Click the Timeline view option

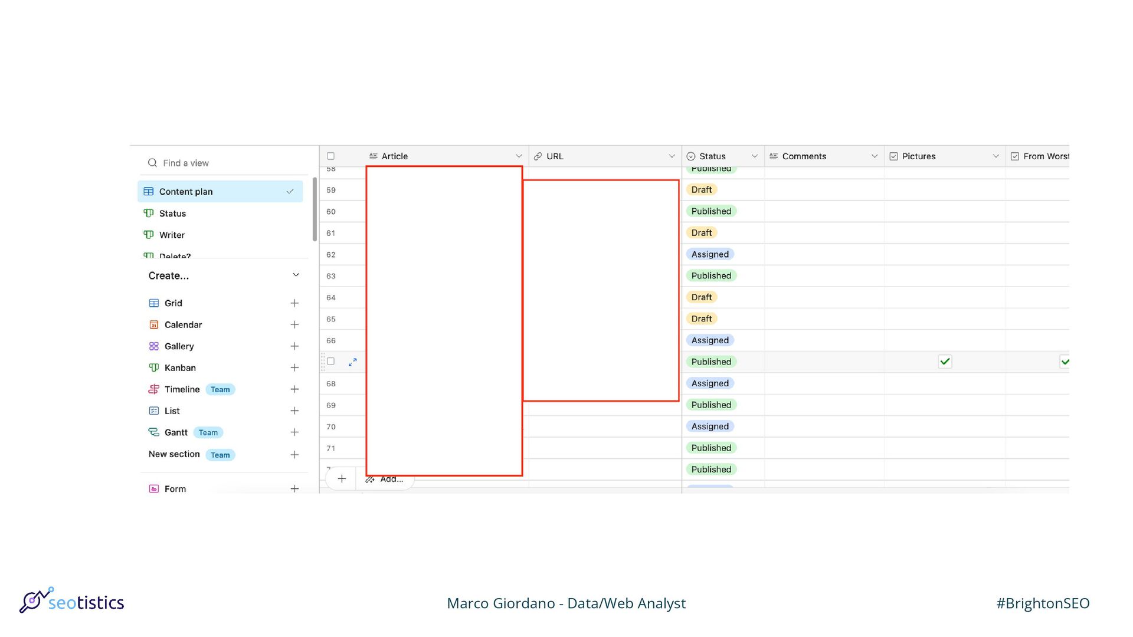click(182, 389)
